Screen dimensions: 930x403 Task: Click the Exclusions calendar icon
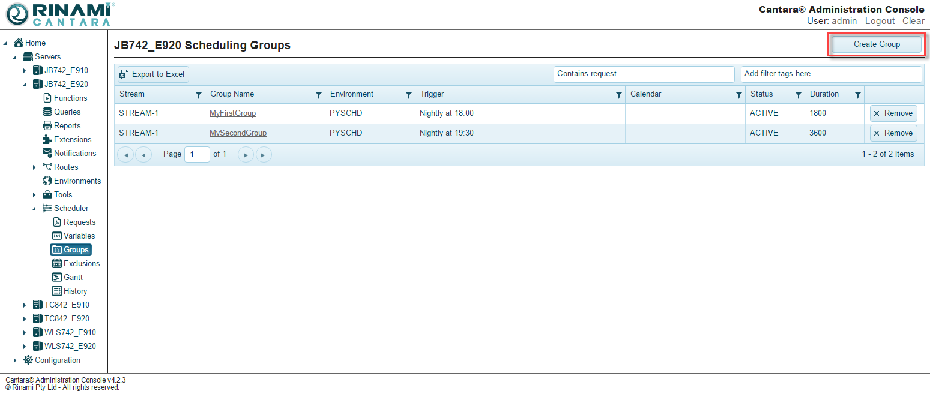coord(57,264)
